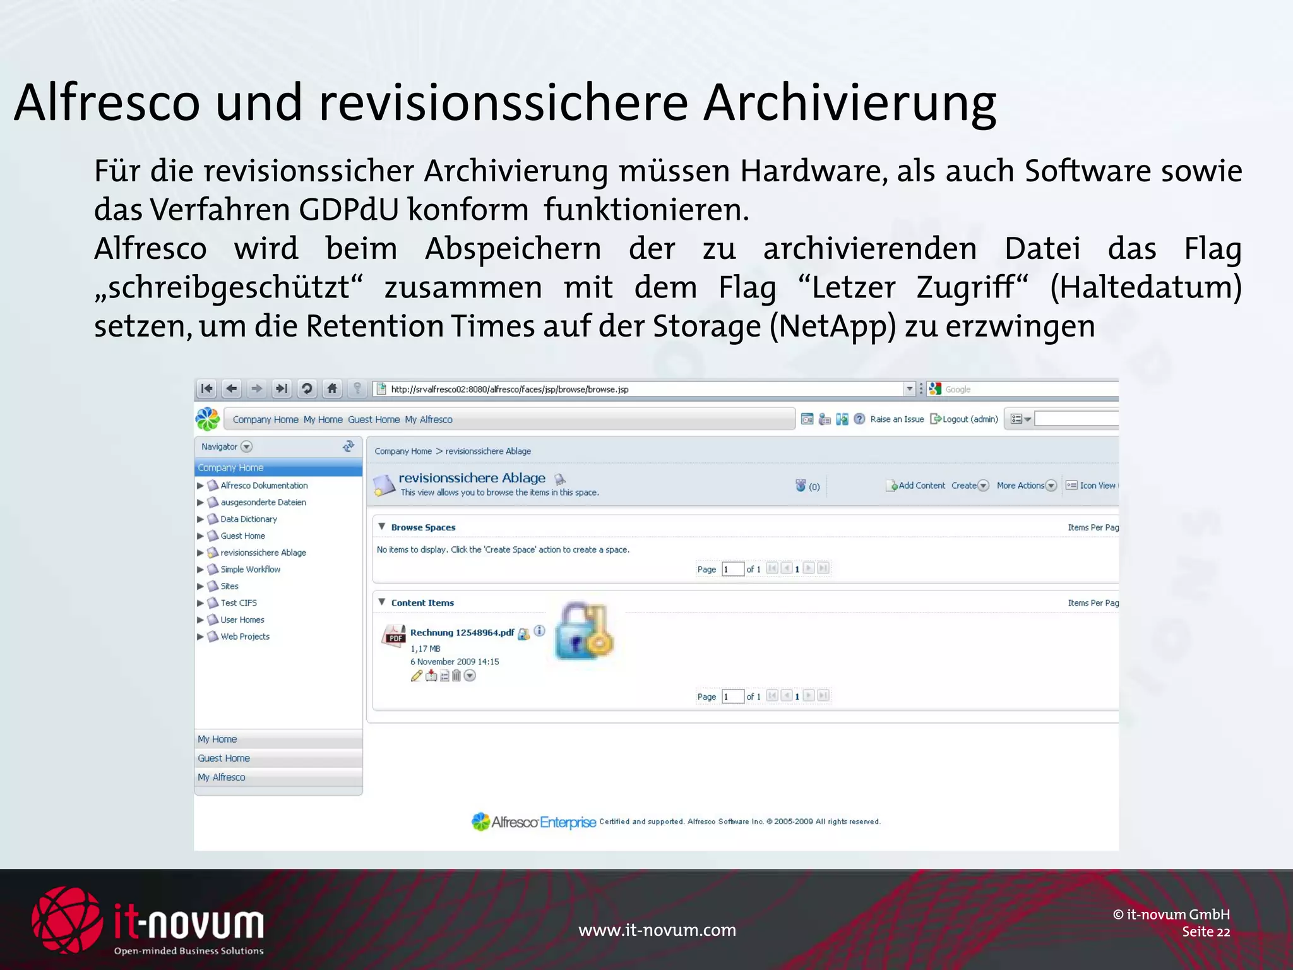Screen dimensions: 1293x970
Task: Open the Rechnung 12548964.pdf link
Action: (x=462, y=632)
